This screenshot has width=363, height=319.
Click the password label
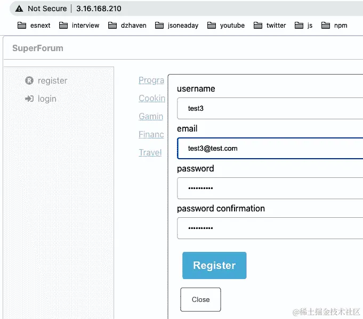coord(196,169)
